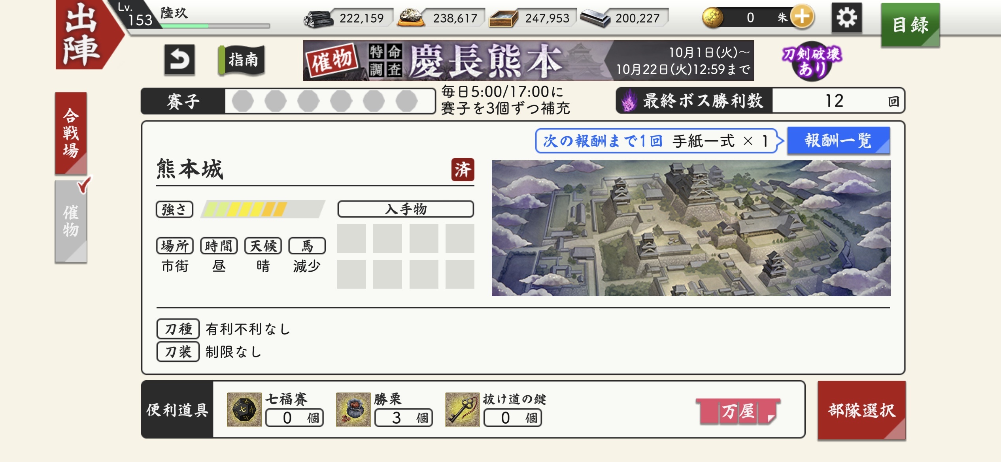This screenshot has width=1001, height=462.
Task: Open the 万屋 shop dropdown
Action: 738,411
